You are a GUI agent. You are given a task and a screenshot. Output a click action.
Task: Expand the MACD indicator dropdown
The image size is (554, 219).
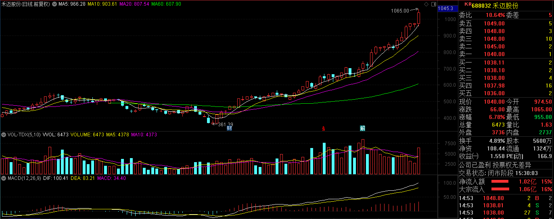click(3, 178)
